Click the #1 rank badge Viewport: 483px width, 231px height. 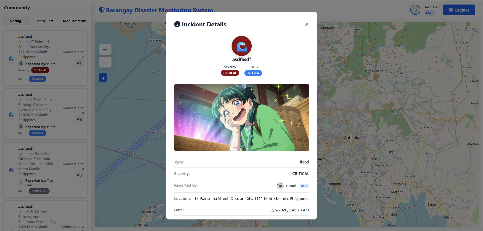pyautogui.click(x=79, y=63)
